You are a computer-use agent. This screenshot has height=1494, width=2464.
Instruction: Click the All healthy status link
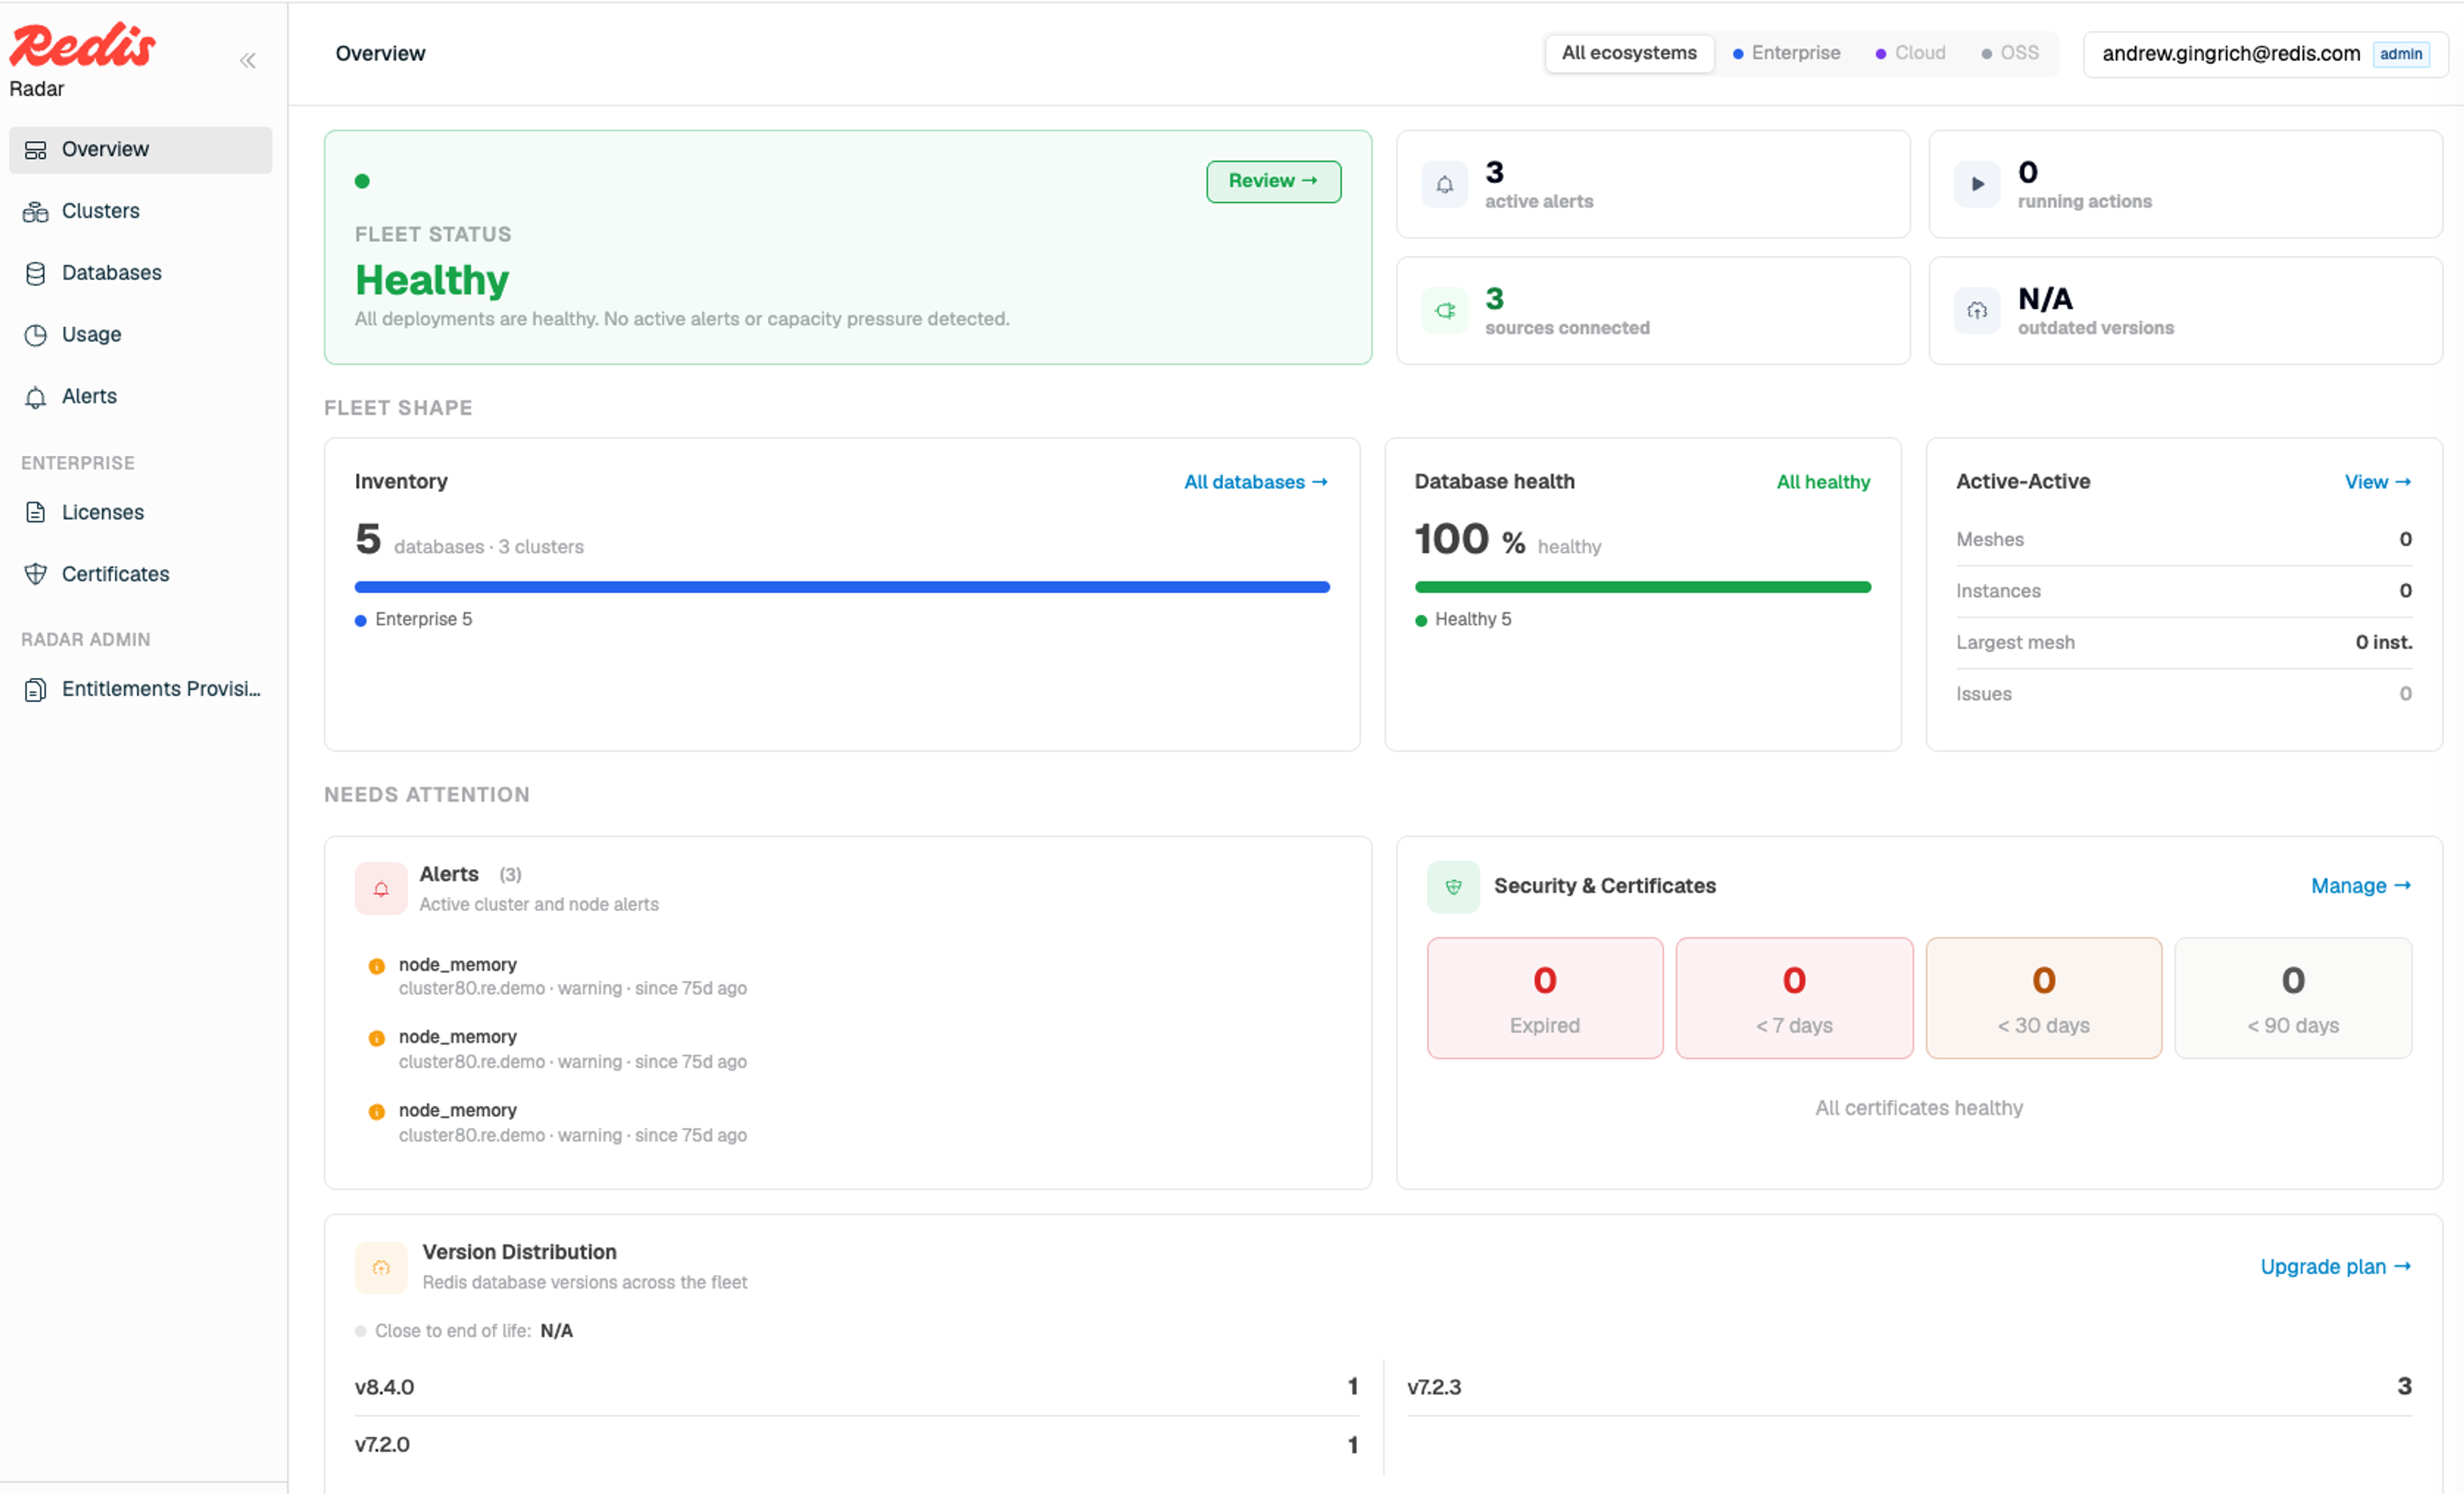[x=1822, y=483]
